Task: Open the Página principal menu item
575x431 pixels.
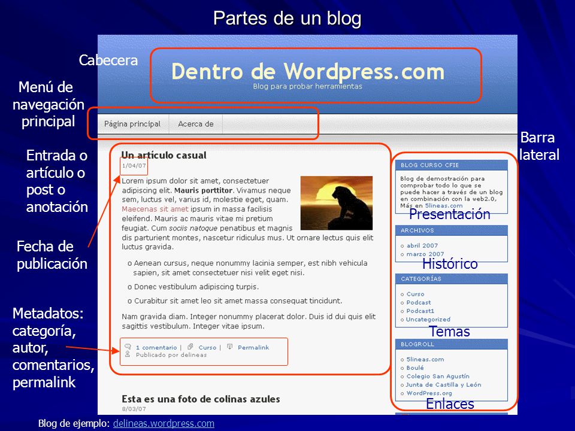Action: click(x=132, y=124)
